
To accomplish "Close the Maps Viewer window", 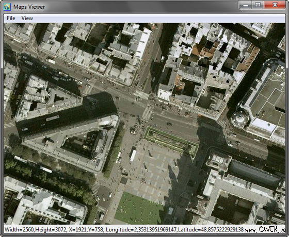I will point(275,5).
